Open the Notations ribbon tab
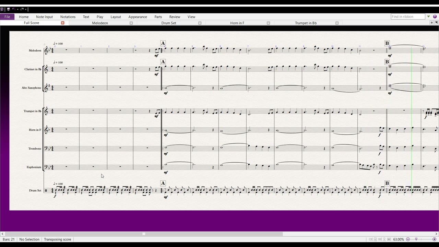The width and height of the screenshot is (439, 247). [x=68, y=17]
